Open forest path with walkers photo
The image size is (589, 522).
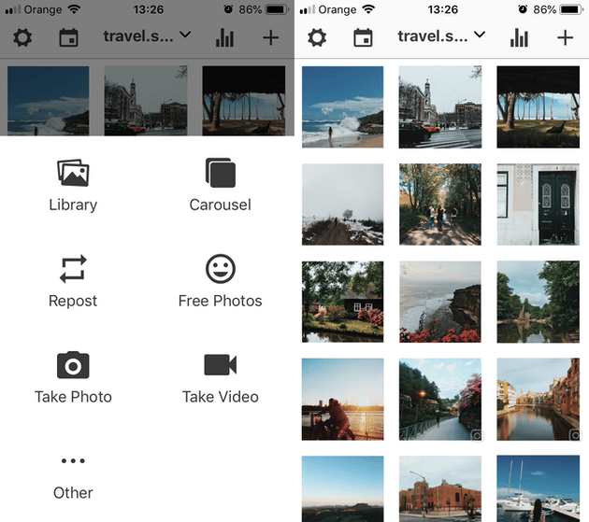click(440, 205)
